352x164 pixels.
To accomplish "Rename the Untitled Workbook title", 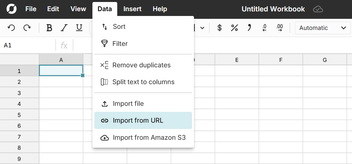I will point(273,9).
